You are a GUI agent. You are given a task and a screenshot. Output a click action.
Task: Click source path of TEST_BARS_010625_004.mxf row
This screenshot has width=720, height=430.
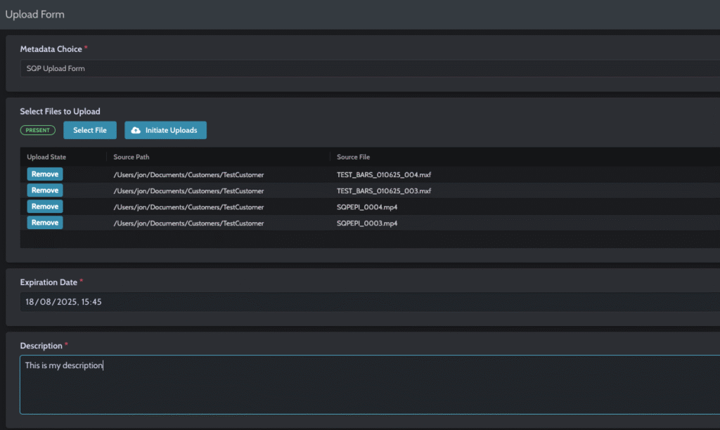(188, 175)
